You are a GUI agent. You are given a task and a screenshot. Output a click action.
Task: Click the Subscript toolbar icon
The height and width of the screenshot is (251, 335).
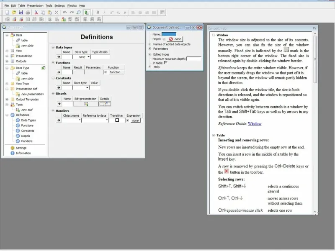[x=118, y=13]
